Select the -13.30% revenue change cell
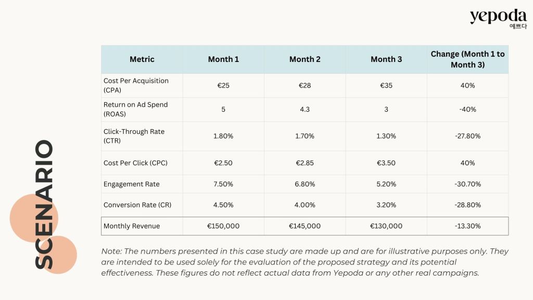Screen dimensions: 533x300 click(467, 226)
